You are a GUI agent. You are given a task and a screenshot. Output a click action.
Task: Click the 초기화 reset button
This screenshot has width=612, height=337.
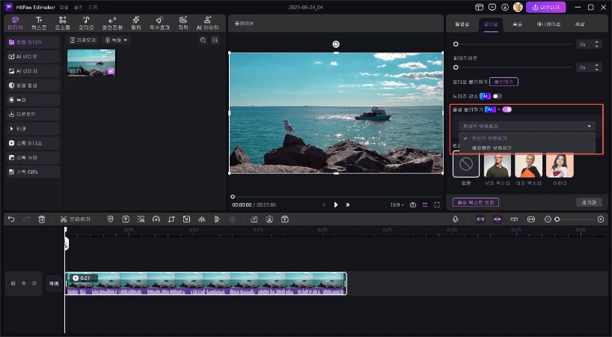click(x=589, y=202)
